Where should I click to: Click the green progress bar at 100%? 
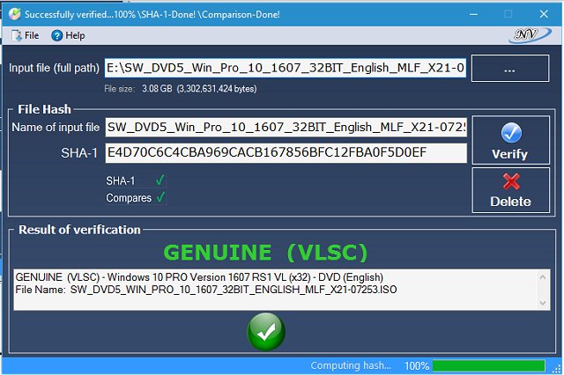[489, 365]
